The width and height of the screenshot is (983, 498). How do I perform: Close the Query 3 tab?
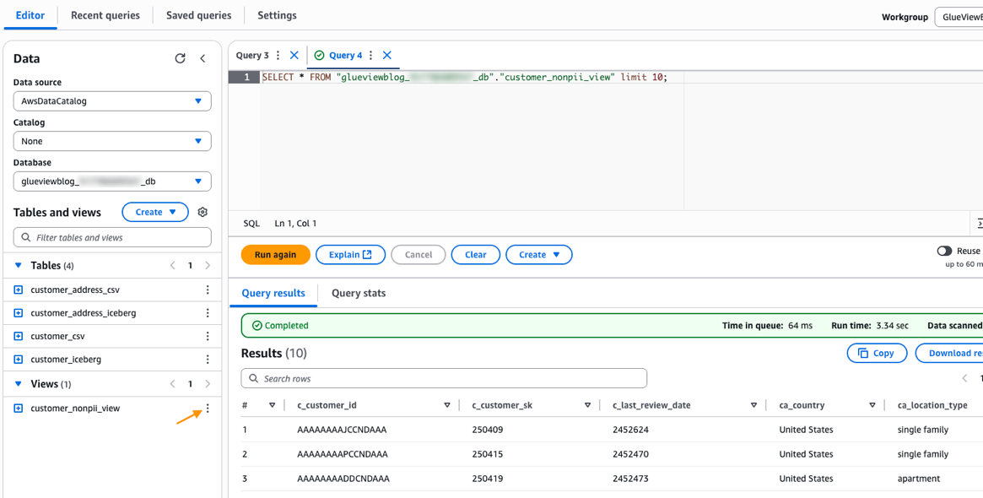(x=294, y=56)
